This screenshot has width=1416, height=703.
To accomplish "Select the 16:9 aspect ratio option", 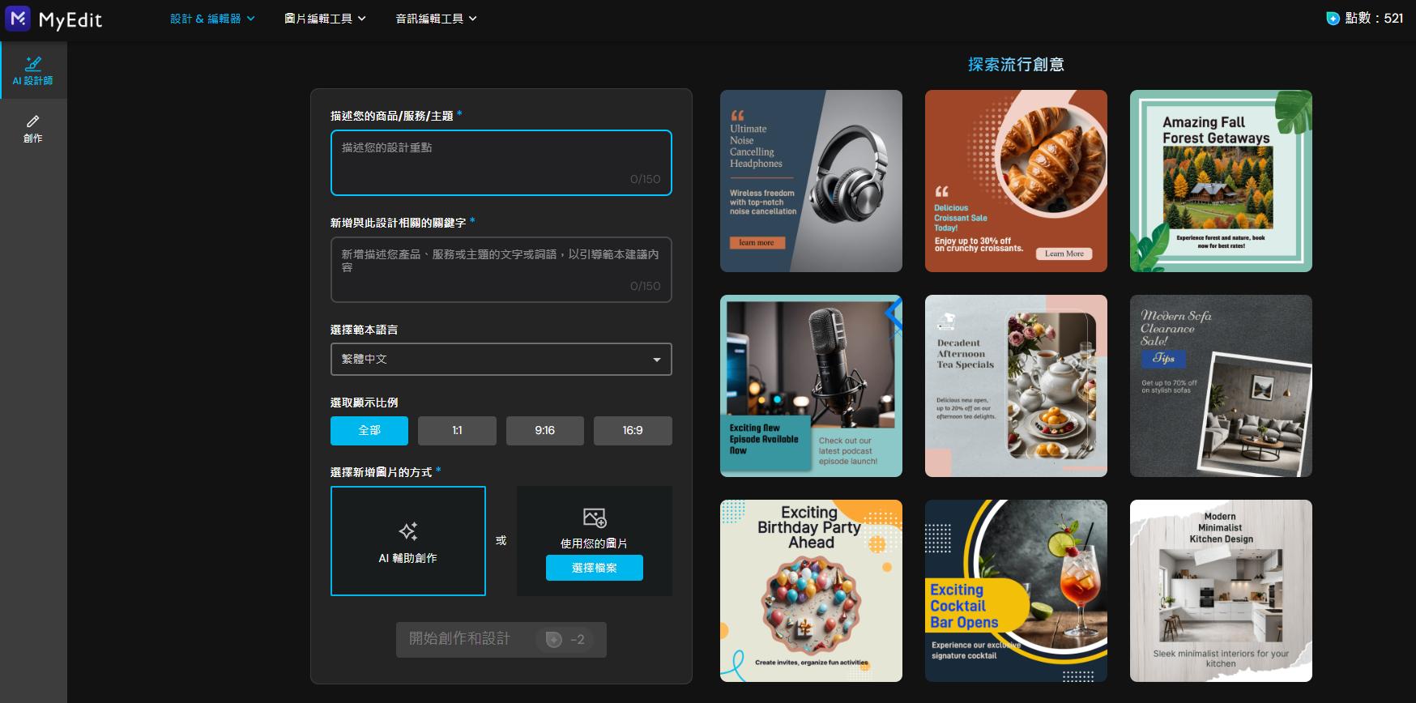I will click(633, 431).
